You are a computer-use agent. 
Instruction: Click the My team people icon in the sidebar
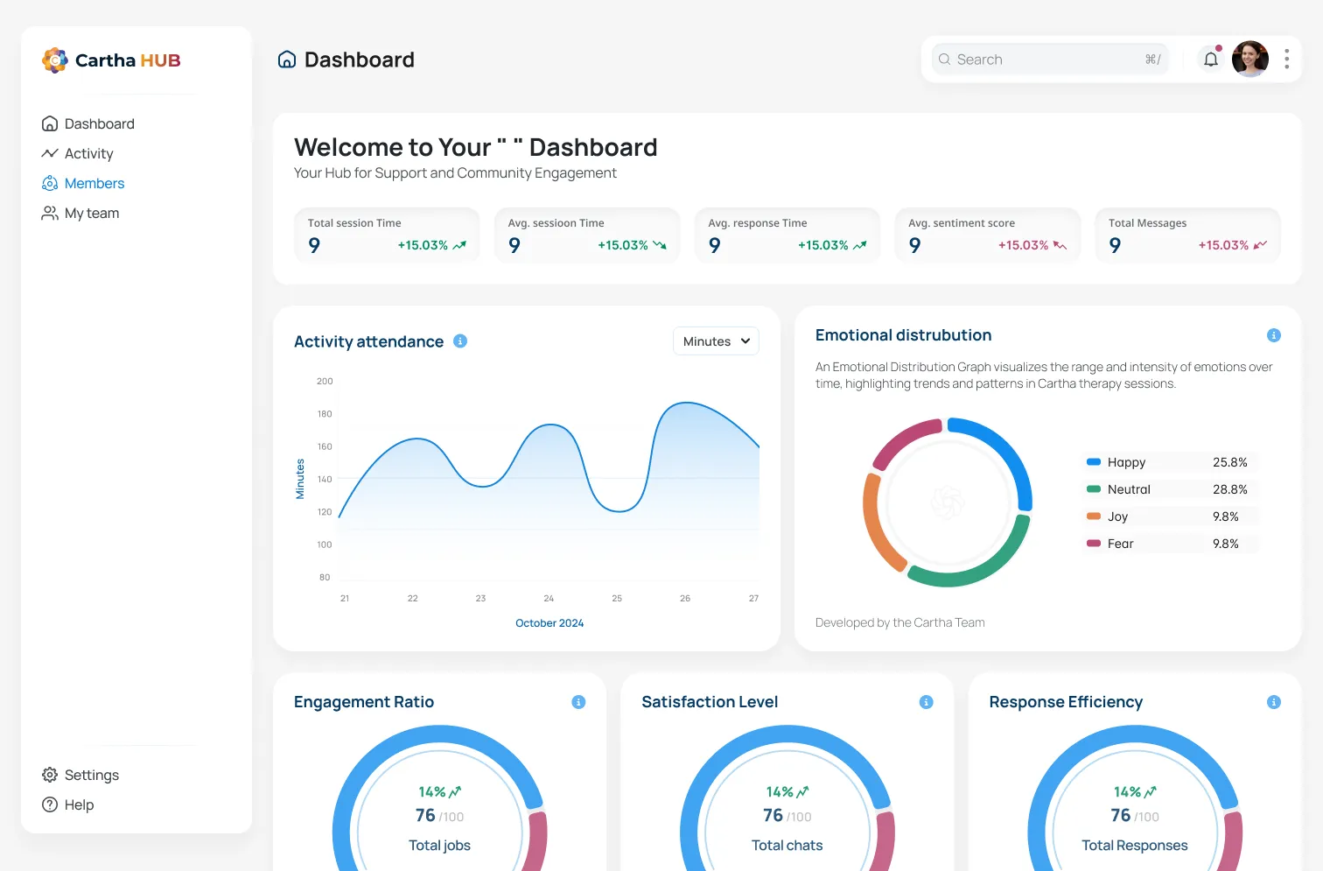(x=50, y=214)
